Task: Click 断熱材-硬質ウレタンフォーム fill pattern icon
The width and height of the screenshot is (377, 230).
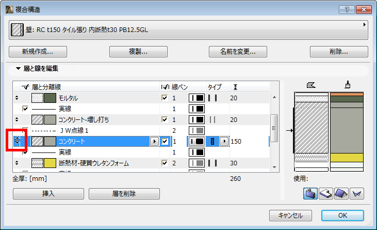Action: [x=37, y=163]
